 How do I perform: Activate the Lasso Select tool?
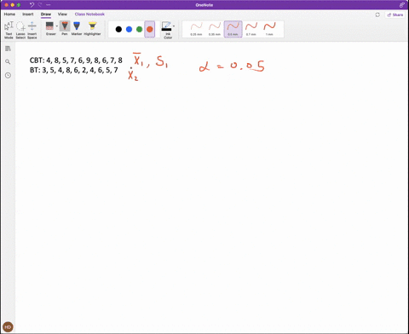tap(20, 30)
